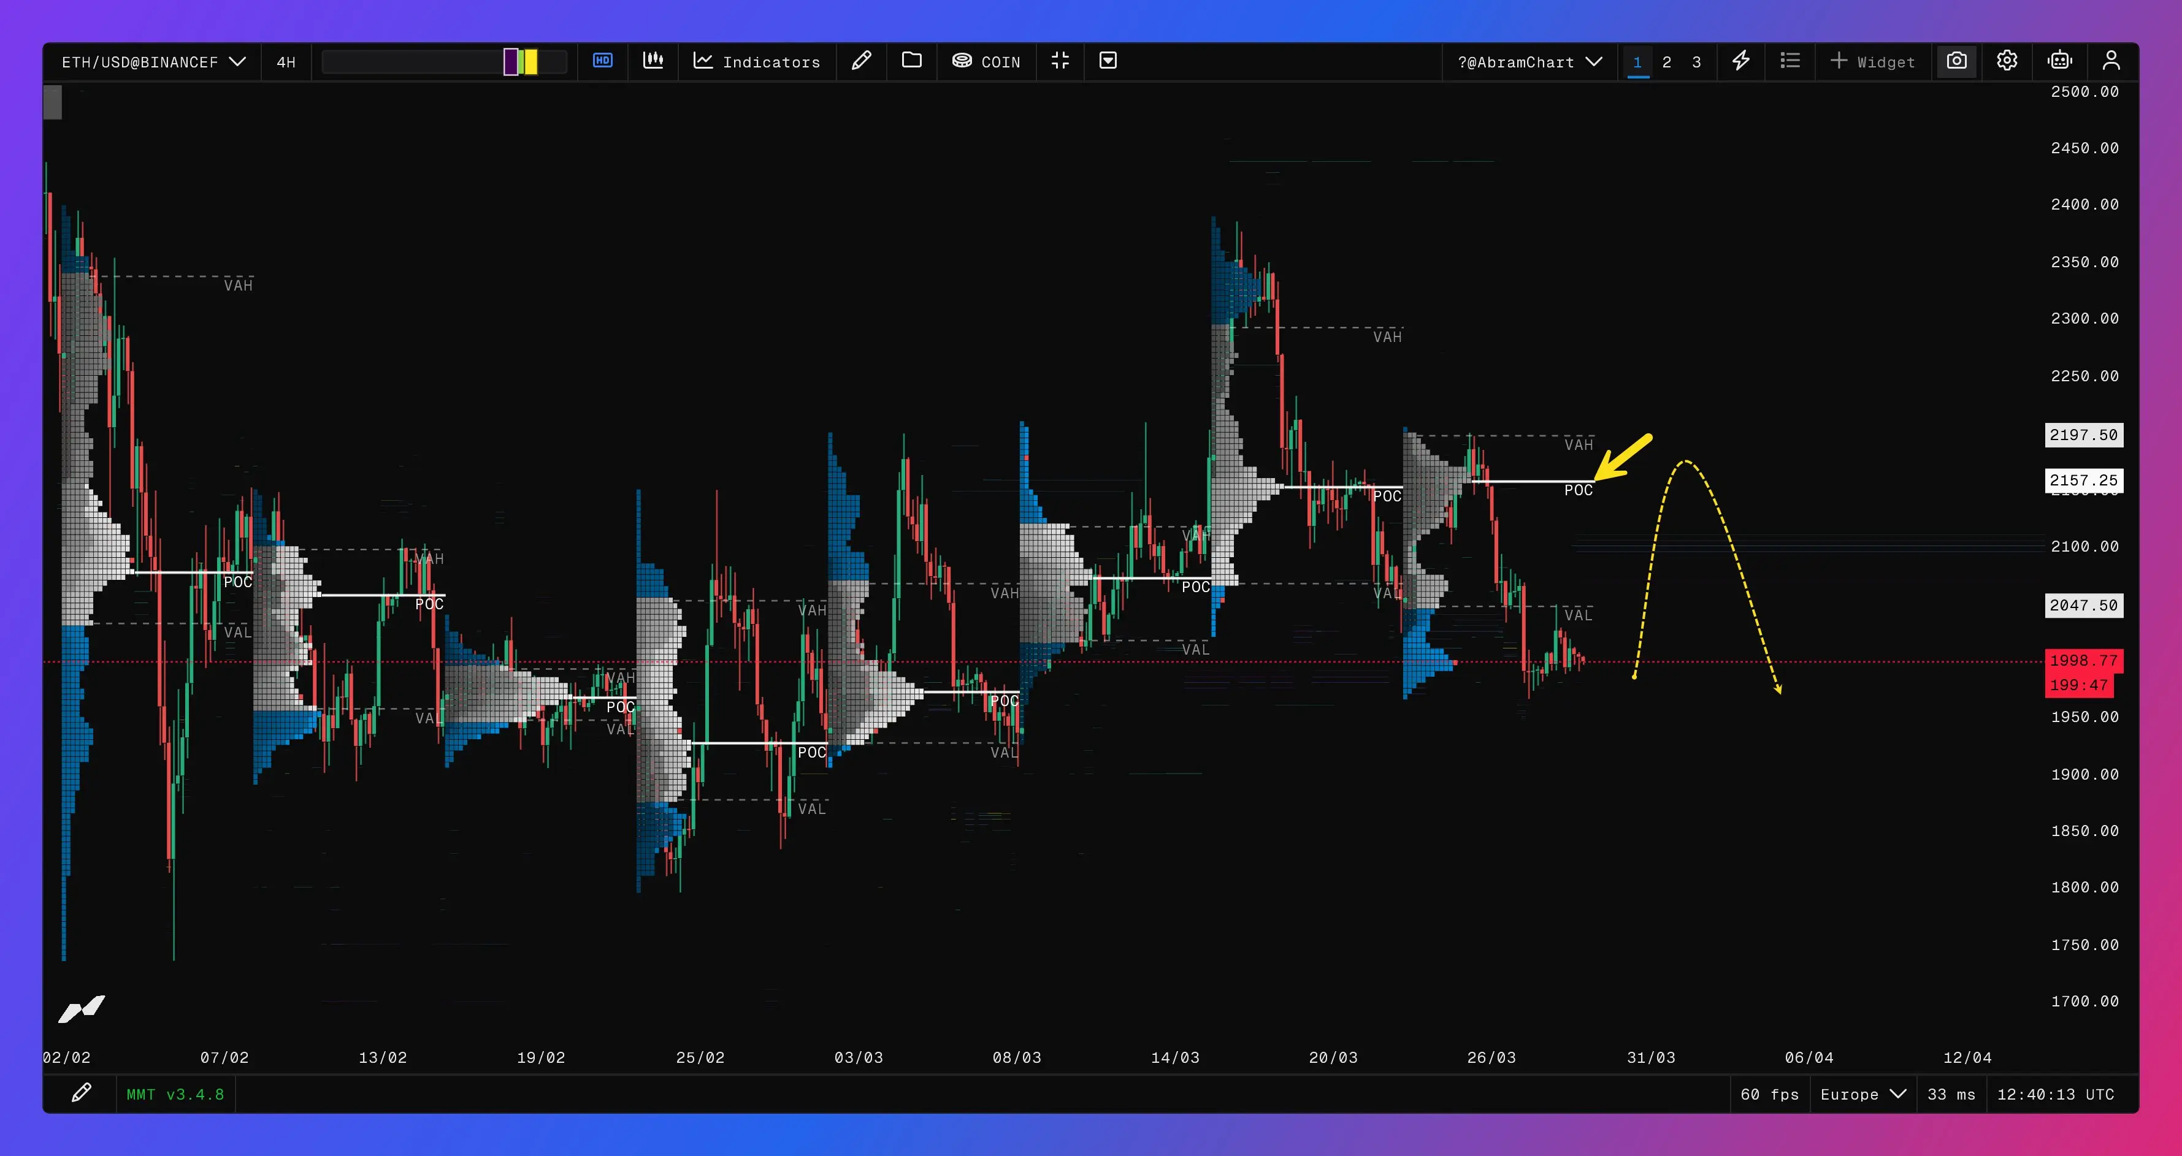The image size is (2182, 1156).
Task: Click the COIN button
Action: [x=986, y=62]
